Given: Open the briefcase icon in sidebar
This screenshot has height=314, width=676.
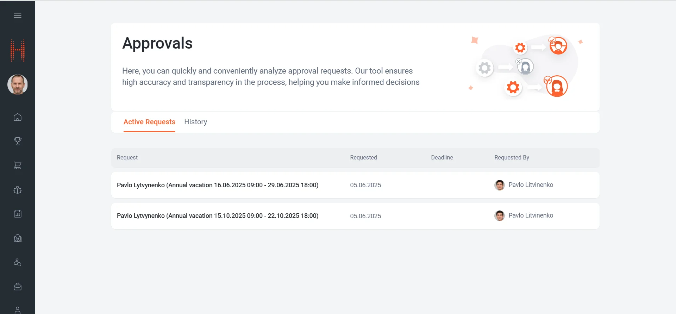Looking at the screenshot, I should coord(18,287).
